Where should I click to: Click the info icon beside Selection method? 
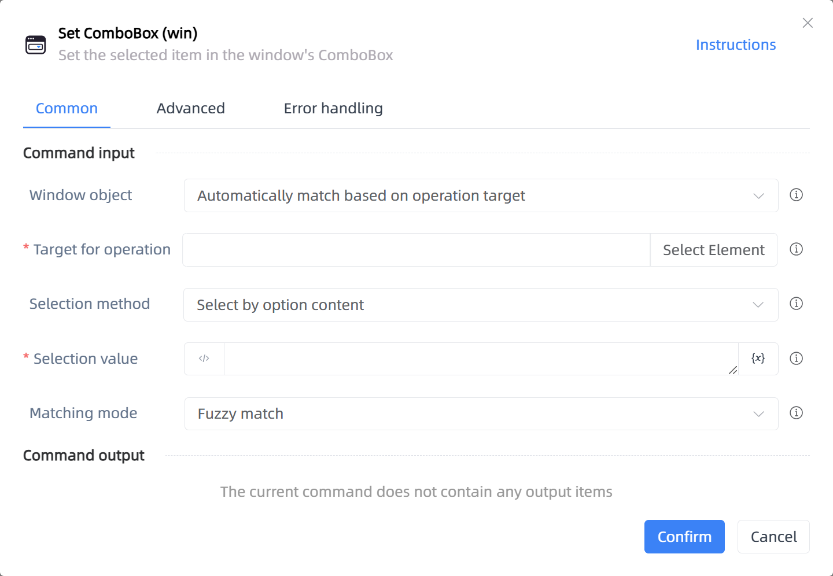796,304
